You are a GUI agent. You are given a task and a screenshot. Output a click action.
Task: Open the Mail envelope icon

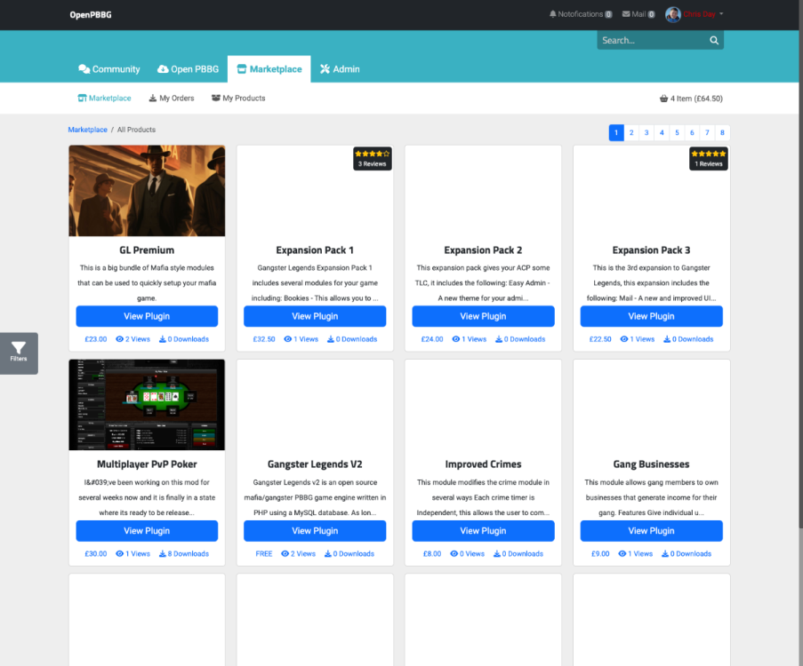[626, 14]
